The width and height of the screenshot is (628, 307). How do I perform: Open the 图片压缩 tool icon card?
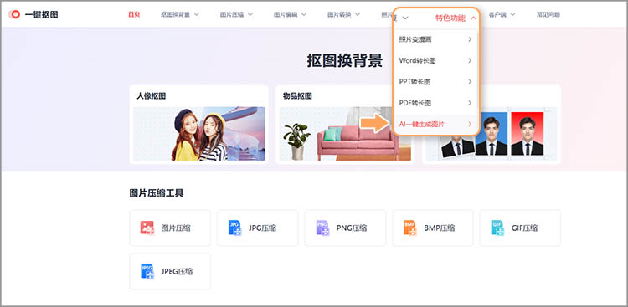coord(147,228)
